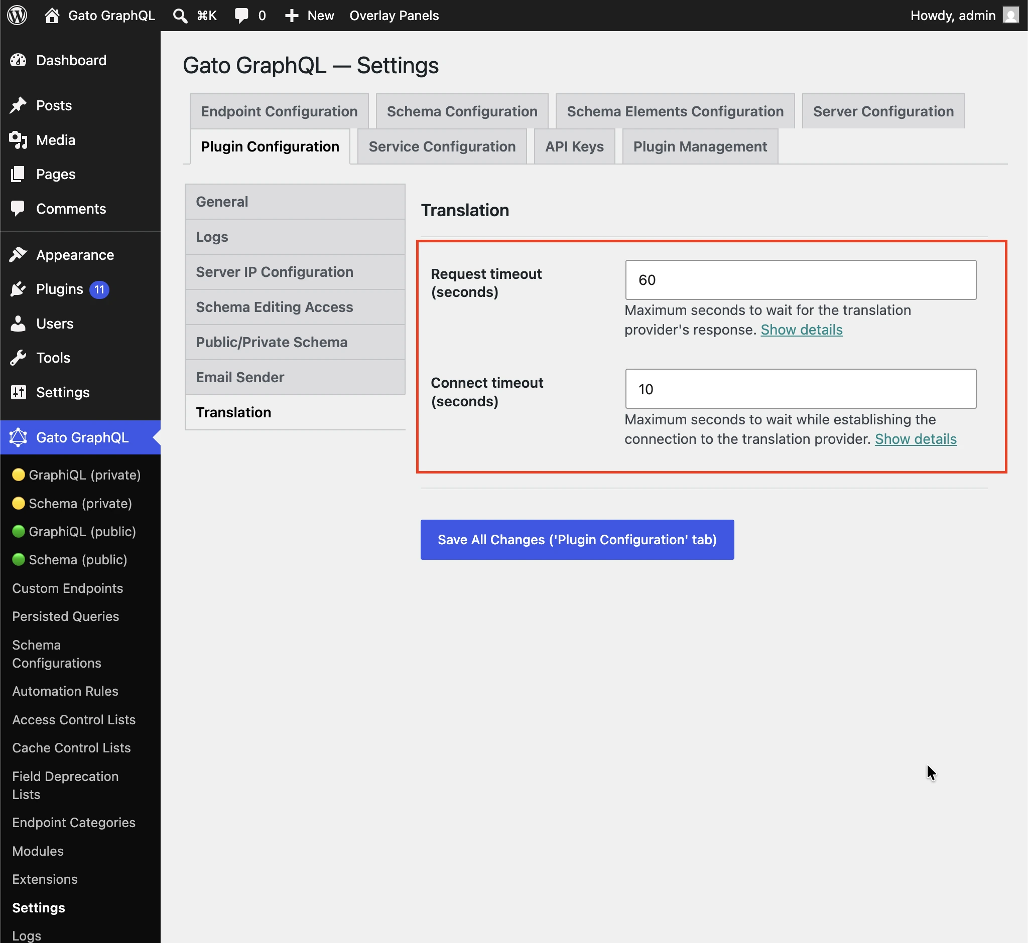Open Field Deprecation Lists submenu item

65,785
